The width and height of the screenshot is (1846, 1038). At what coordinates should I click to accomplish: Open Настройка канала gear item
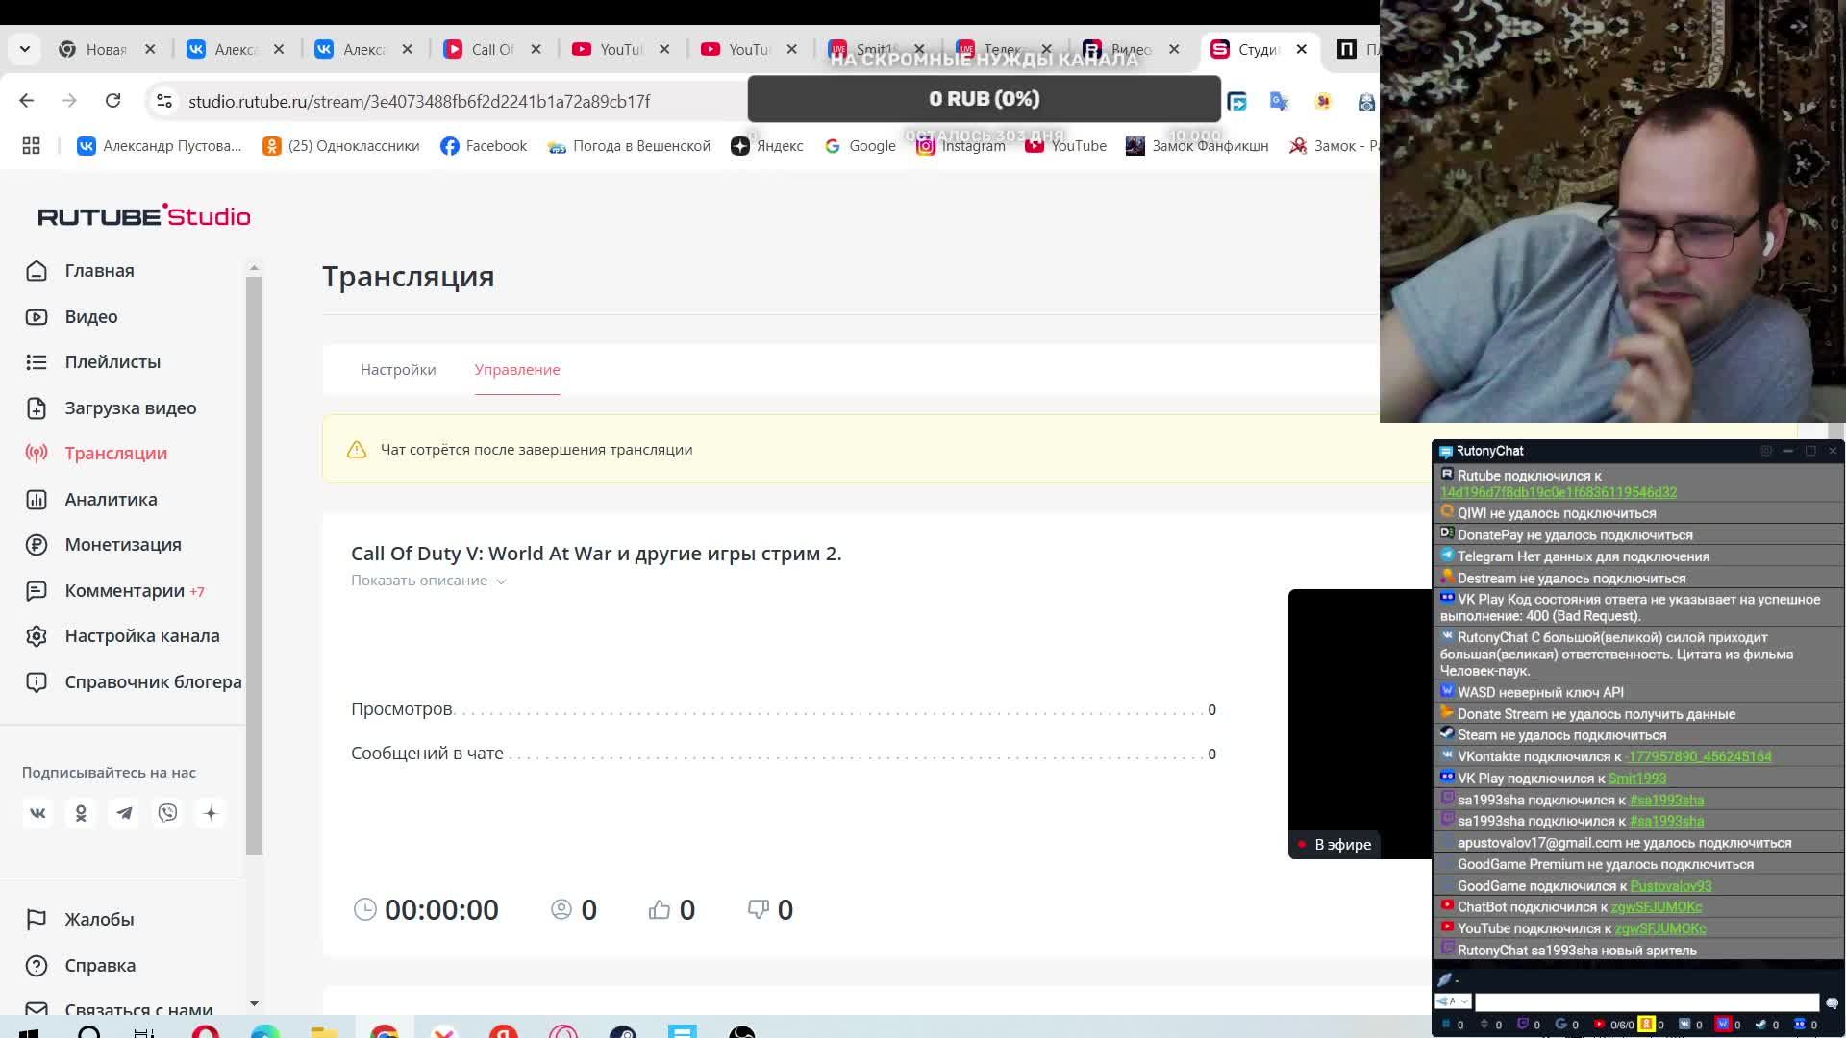(141, 635)
